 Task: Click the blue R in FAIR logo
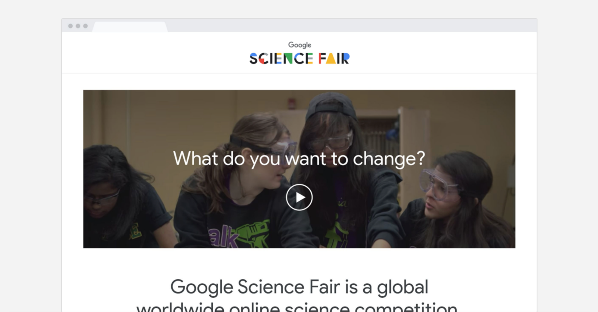tap(345, 58)
